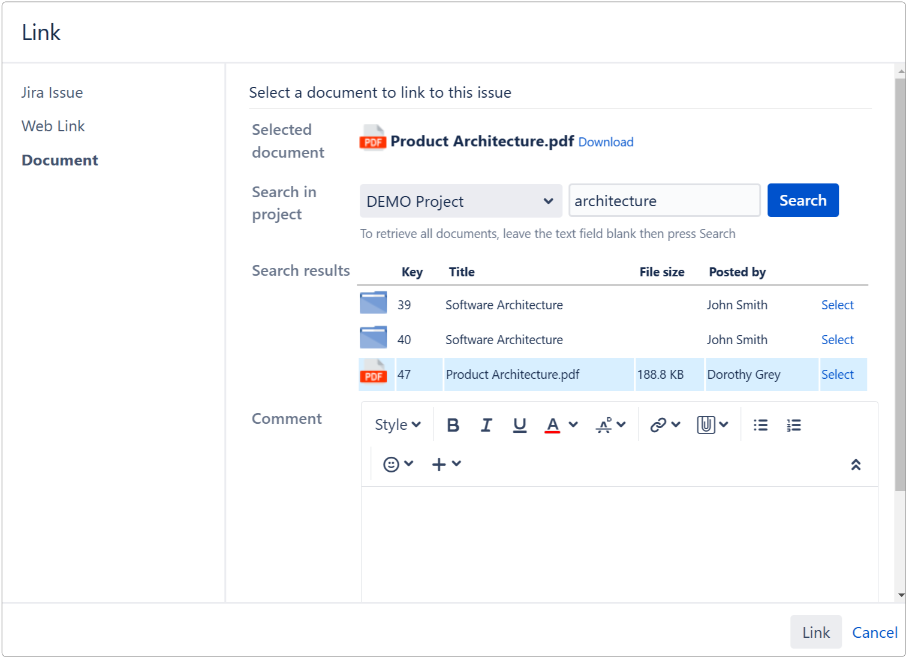
Task: Select the Product Architecture.pdf result
Action: point(837,375)
